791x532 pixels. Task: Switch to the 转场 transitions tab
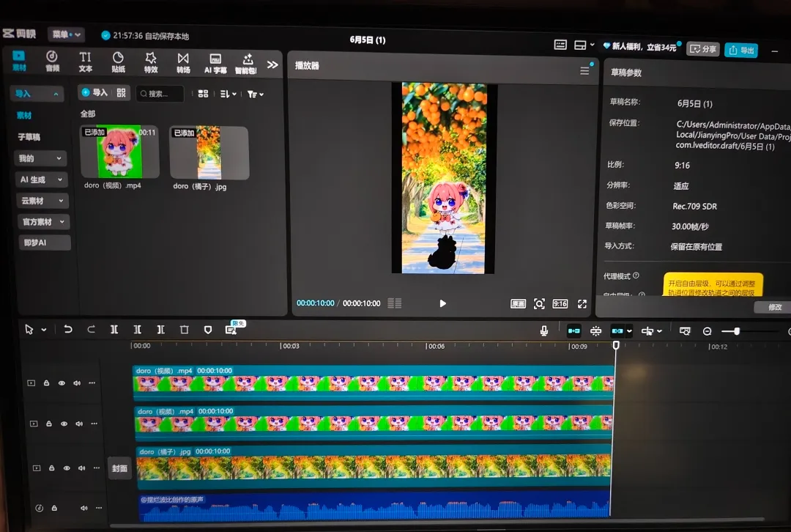183,64
